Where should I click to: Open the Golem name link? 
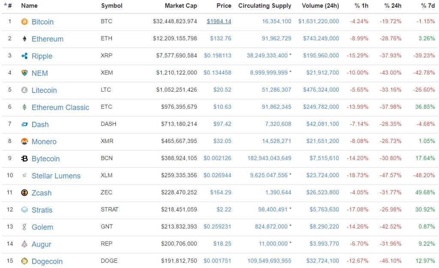(42, 227)
